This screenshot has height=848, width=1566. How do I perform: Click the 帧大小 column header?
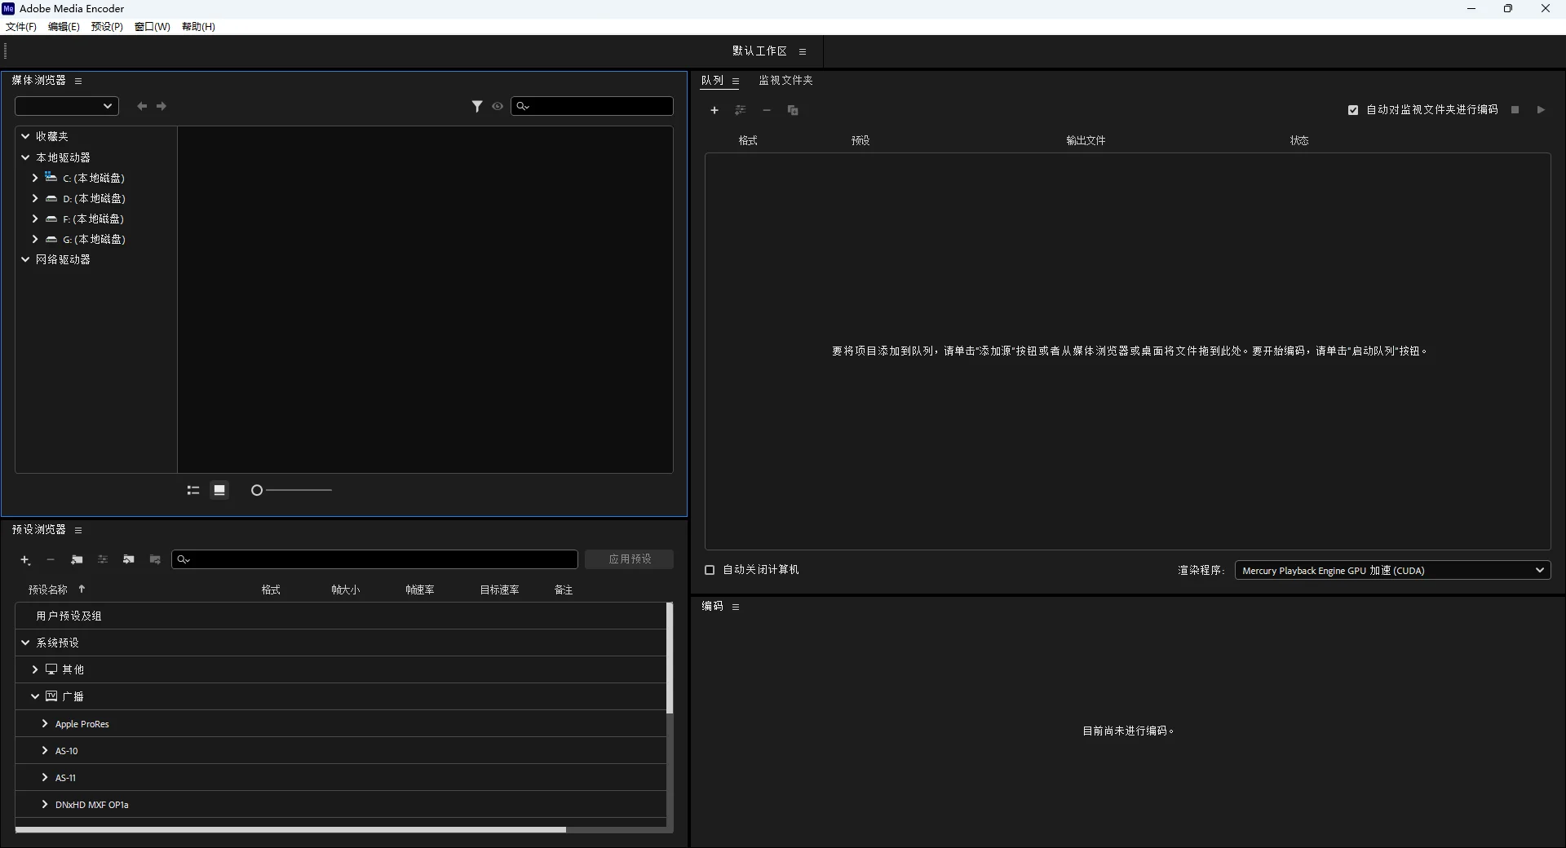[345, 590]
